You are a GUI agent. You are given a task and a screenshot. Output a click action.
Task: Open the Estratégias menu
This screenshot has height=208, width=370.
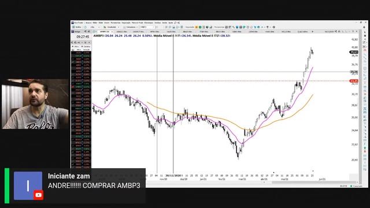[x=149, y=23]
